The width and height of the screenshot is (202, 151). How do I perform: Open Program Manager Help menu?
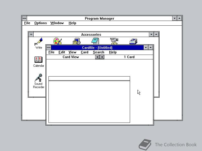(72, 23)
